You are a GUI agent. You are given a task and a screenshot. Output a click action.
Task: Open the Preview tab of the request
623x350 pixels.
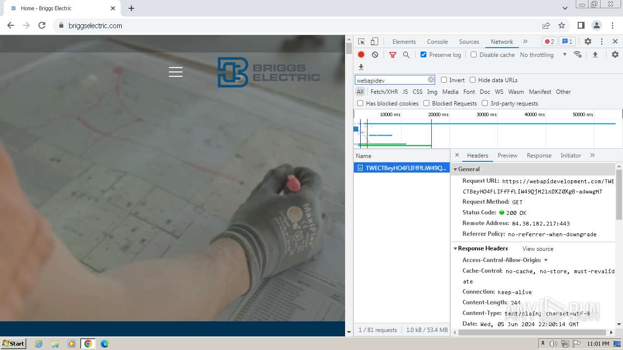[507, 156]
